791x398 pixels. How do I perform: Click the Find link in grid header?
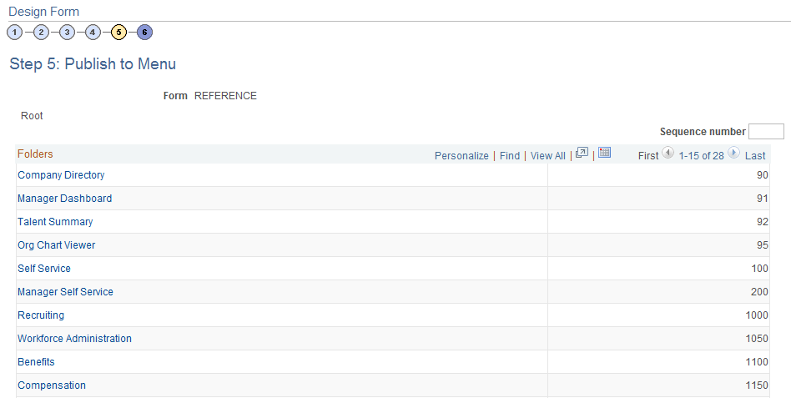pyautogui.click(x=510, y=156)
